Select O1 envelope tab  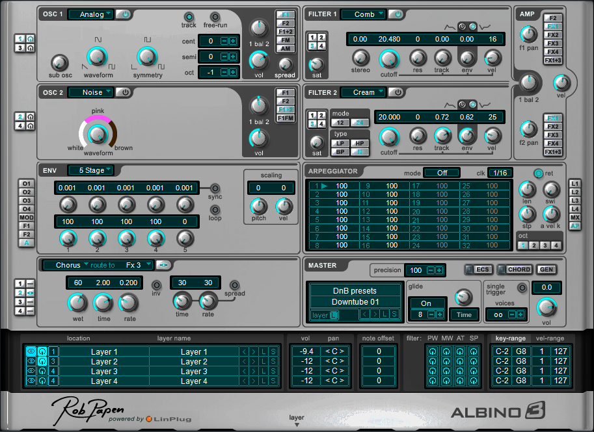click(27, 184)
